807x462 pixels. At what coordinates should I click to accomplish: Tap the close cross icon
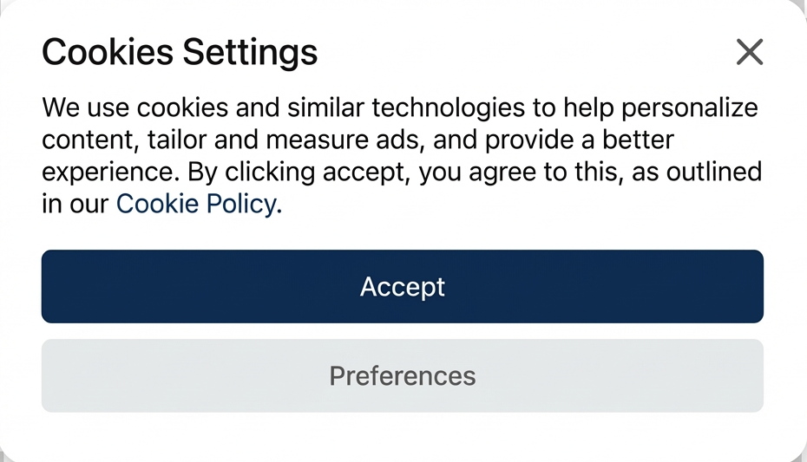click(x=749, y=52)
